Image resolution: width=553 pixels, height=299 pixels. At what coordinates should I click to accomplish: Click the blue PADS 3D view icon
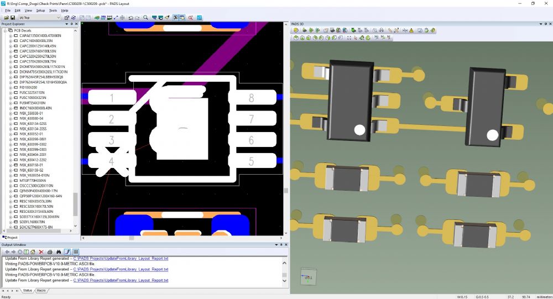tap(199, 18)
